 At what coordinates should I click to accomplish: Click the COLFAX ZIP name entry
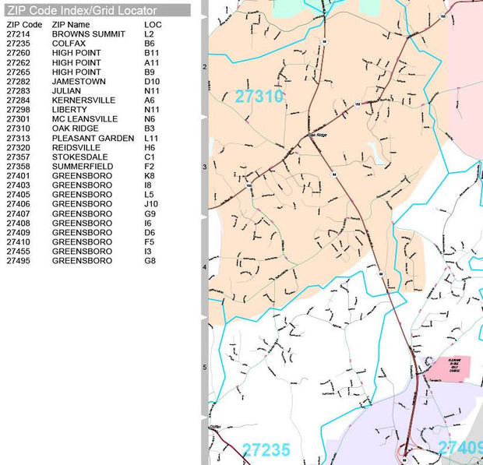69,44
